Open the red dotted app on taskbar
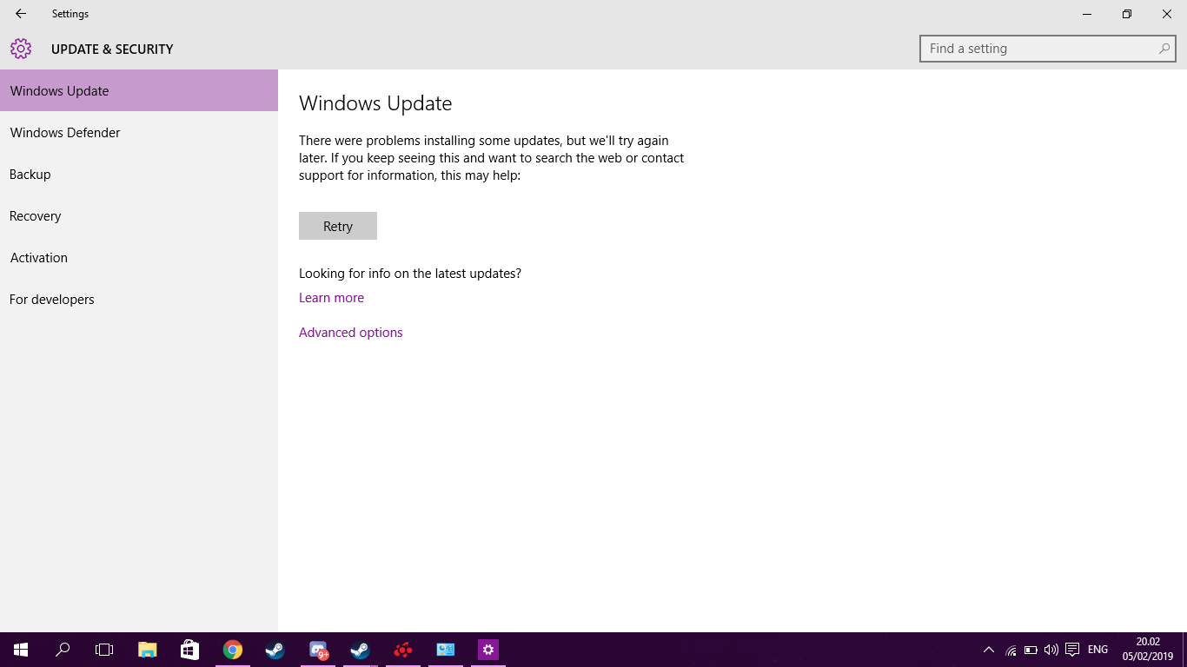The width and height of the screenshot is (1187, 667). click(x=402, y=650)
